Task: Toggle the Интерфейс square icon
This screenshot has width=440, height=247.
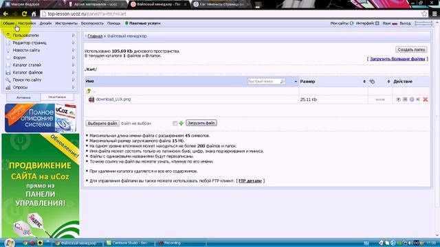Action: point(377,23)
